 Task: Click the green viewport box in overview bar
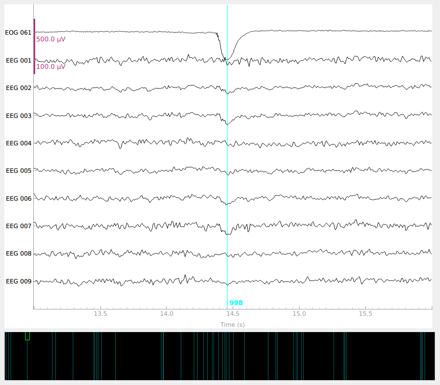(27, 336)
